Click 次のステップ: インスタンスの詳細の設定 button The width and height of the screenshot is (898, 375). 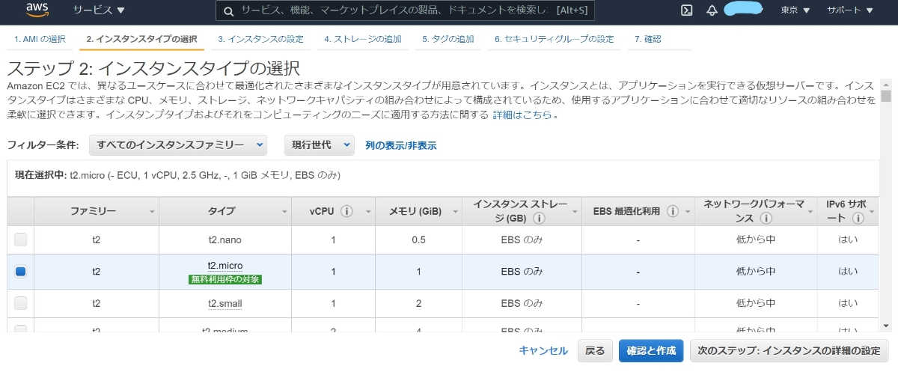click(789, 350)
